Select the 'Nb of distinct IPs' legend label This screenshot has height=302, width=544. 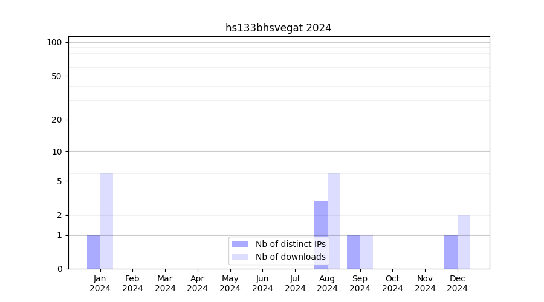click(290, 244)
